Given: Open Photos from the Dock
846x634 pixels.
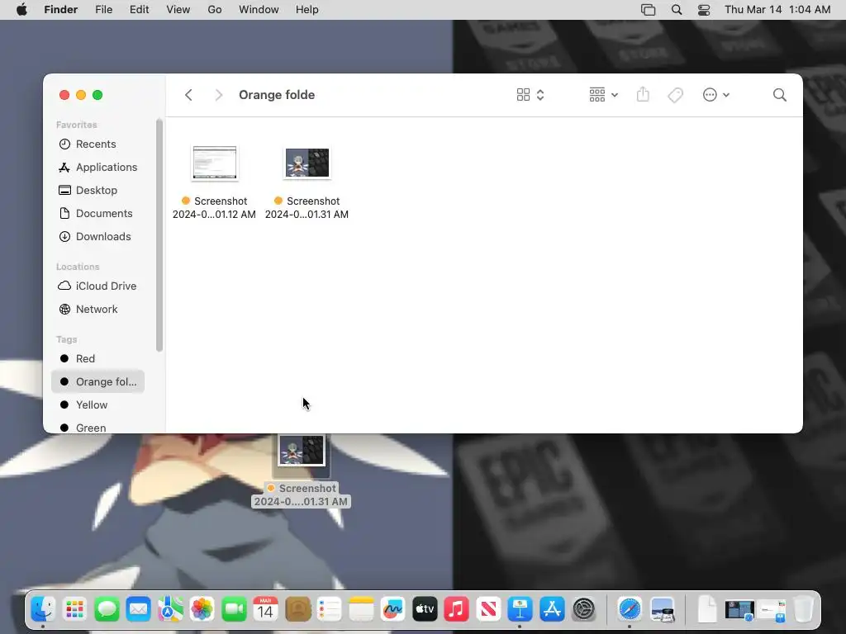Looking at the screenshot, I should tap(202, 610).
